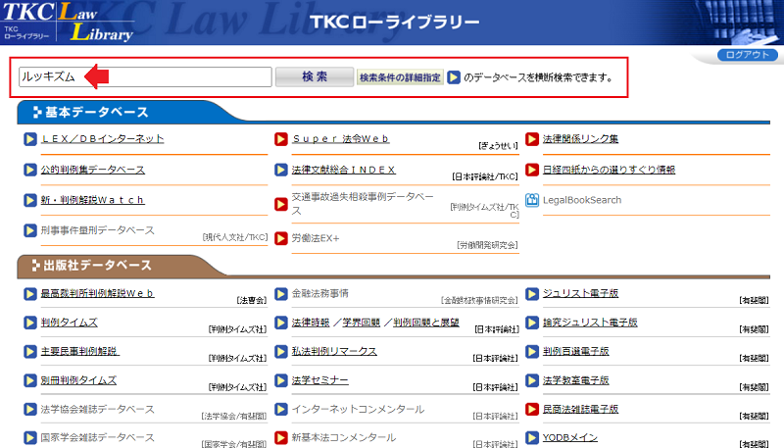Click greyed インターネットコンメンタール text
This screenshot has width=784, height=448.
358,409
